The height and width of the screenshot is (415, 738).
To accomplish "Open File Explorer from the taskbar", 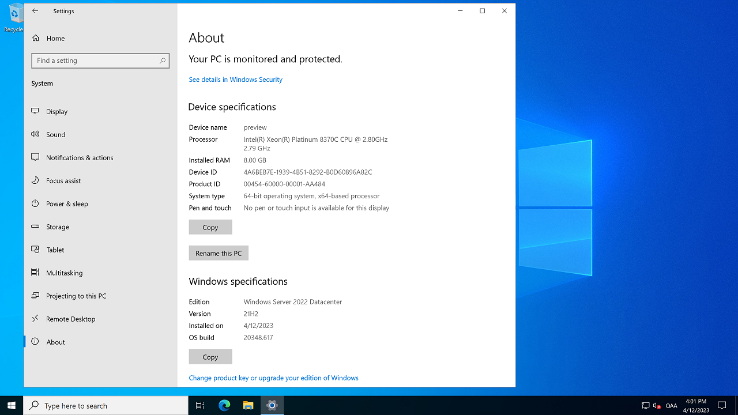I will [x=248, y=406].
